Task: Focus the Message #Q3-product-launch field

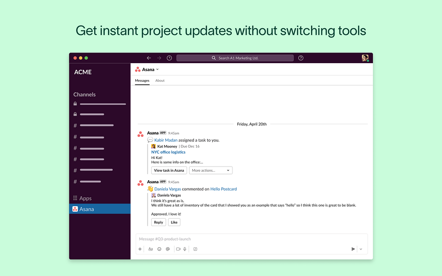Action: click(x=251, y=239)
